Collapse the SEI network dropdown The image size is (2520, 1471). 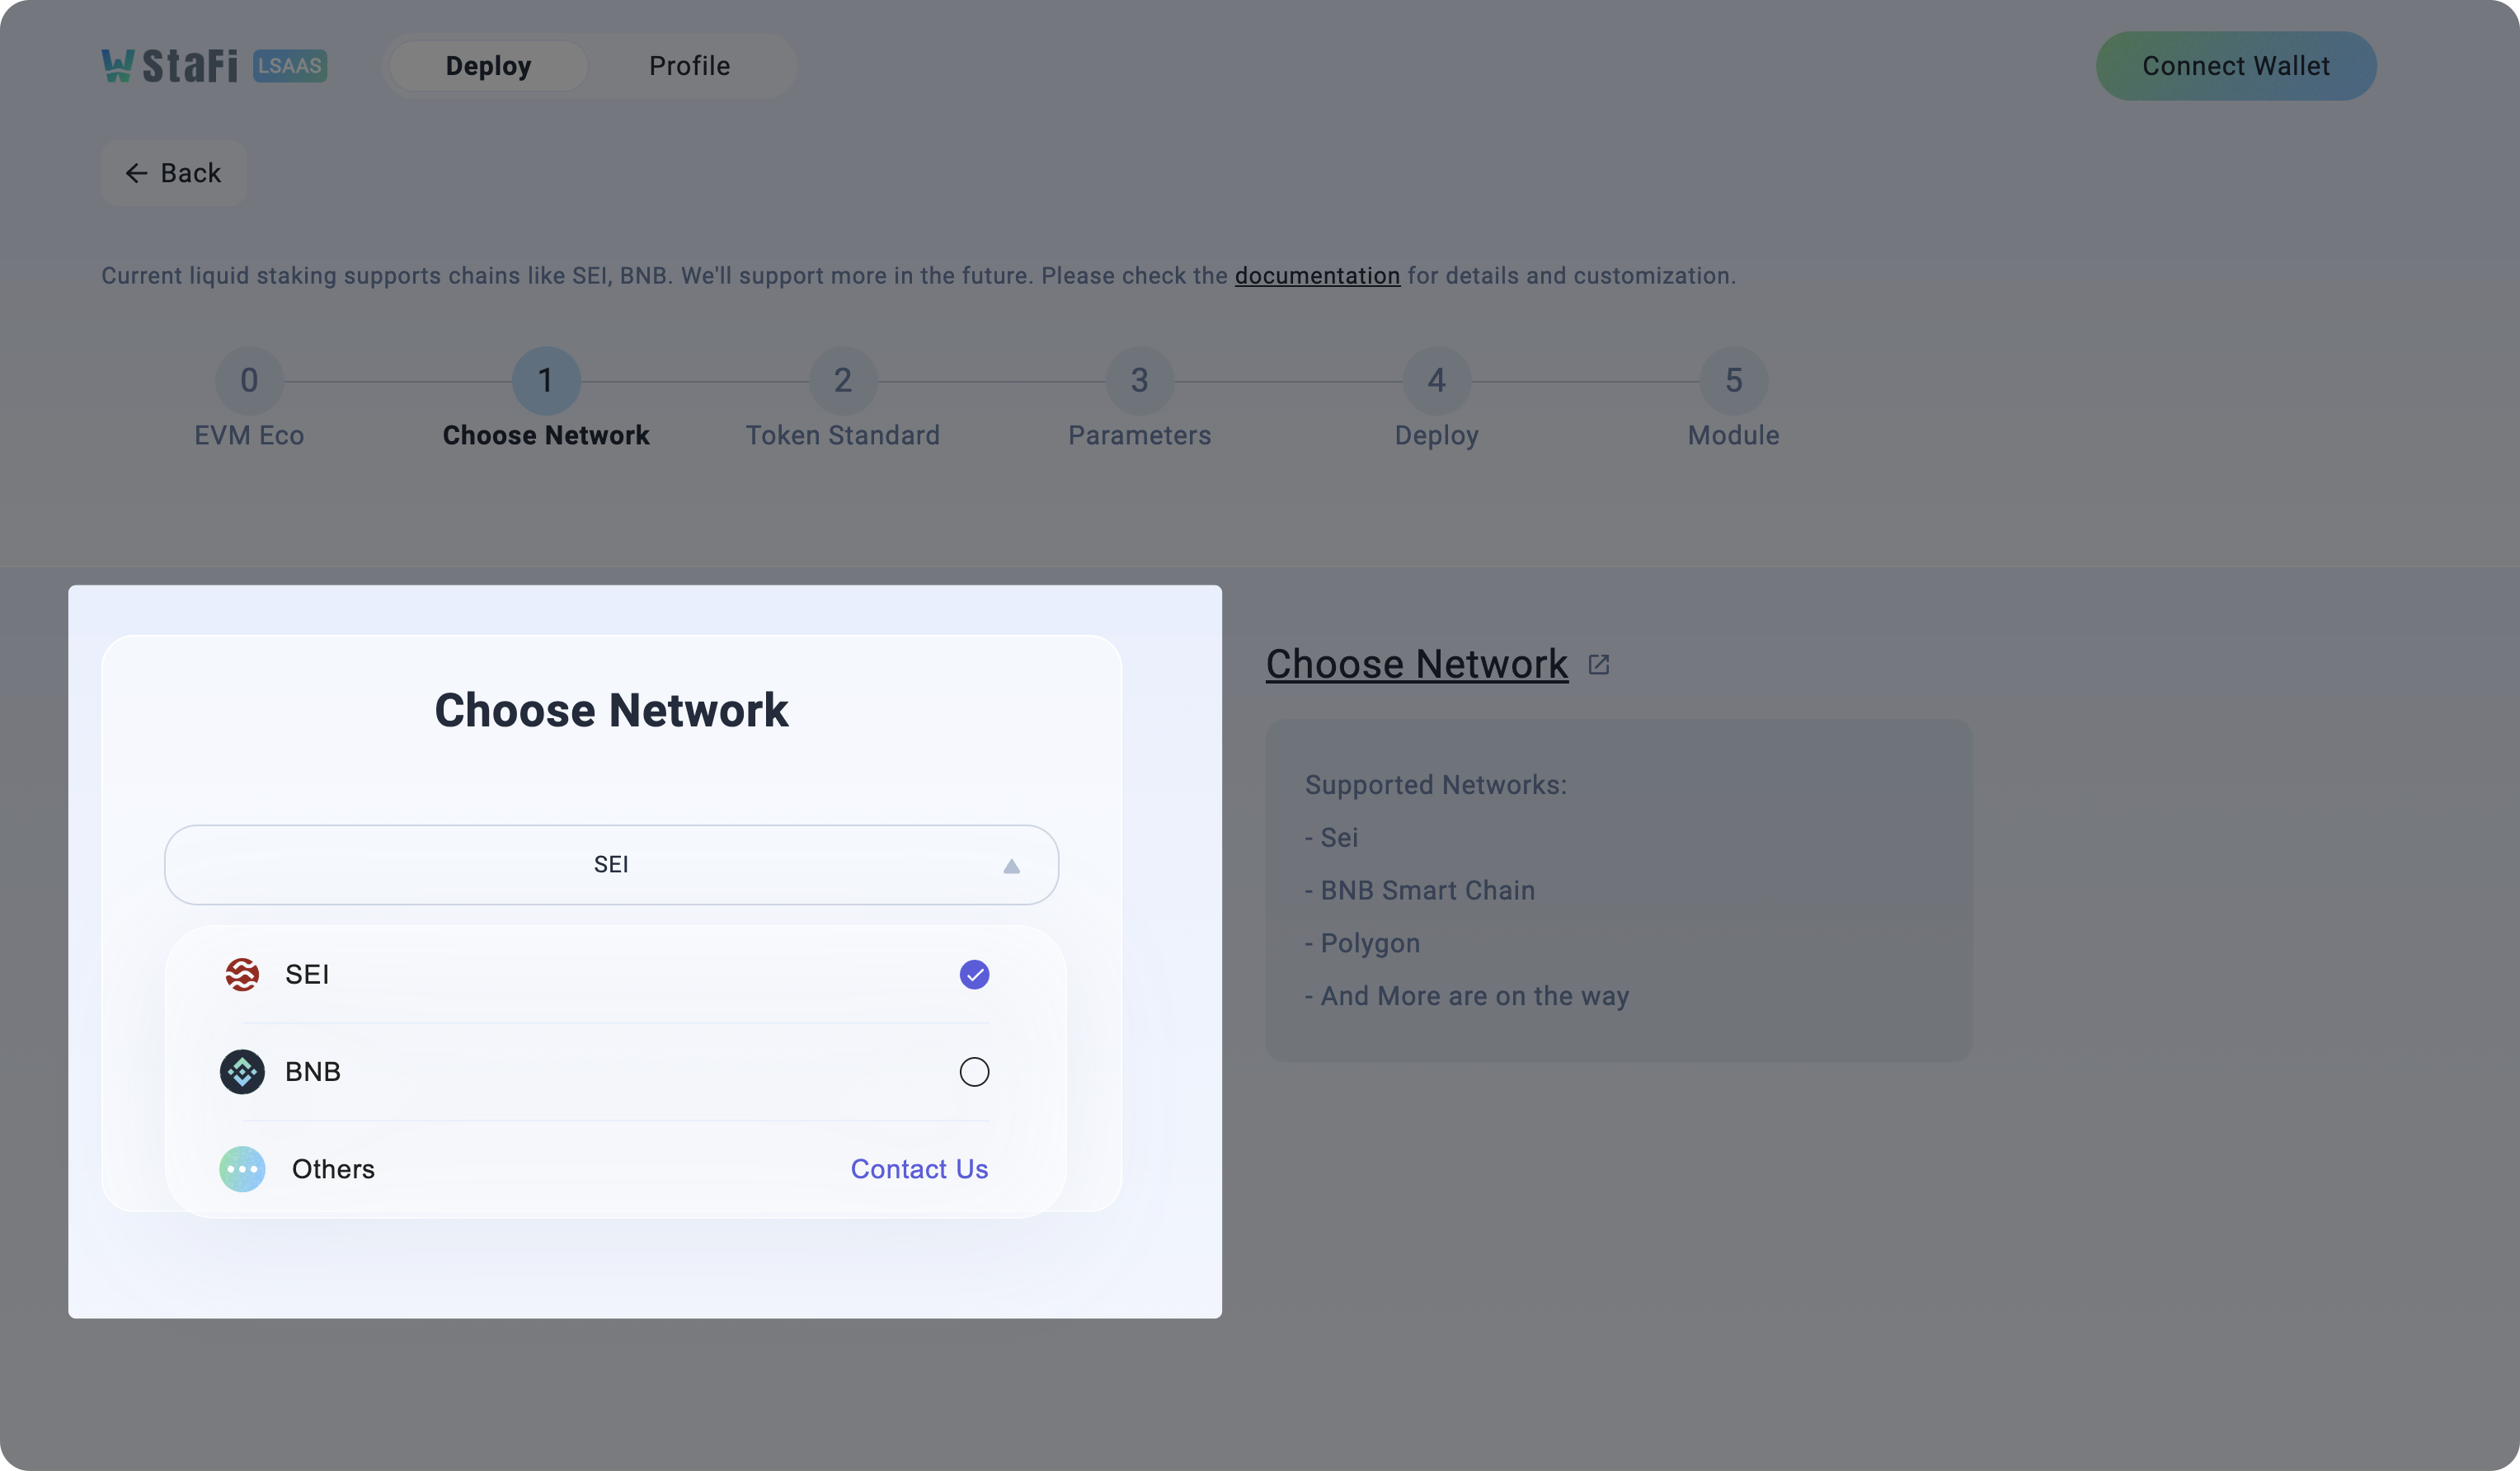(611, 865)
